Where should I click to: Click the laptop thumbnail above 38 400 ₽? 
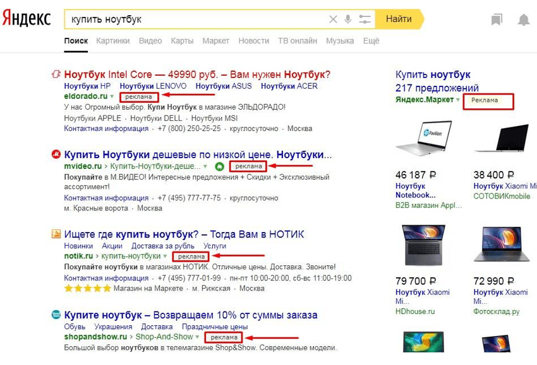[x=502, y=137]
